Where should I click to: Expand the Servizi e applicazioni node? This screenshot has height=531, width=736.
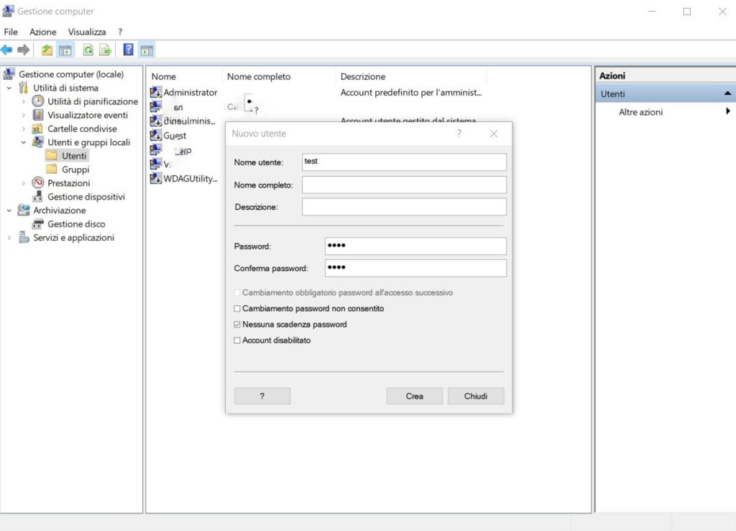(9, 238)
